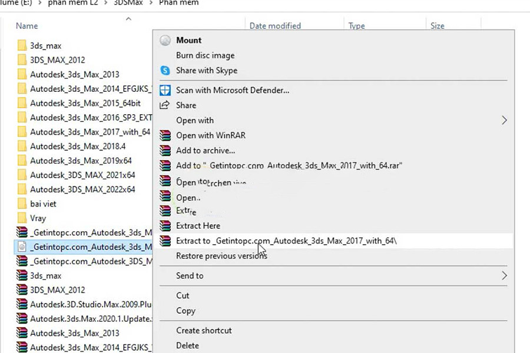The width and height of the screenshot is (530, 353).
Task: Choose Cut from the context menu
Action: 183,295
